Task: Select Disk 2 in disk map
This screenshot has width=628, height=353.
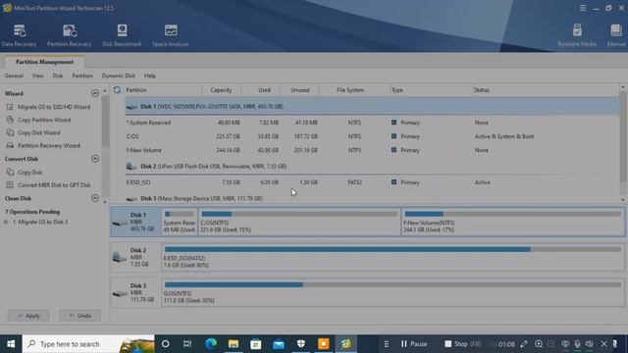Action: [x=135, y=257]
